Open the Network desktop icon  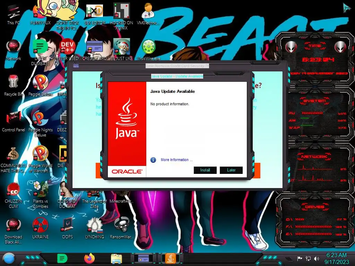(14, 50)
